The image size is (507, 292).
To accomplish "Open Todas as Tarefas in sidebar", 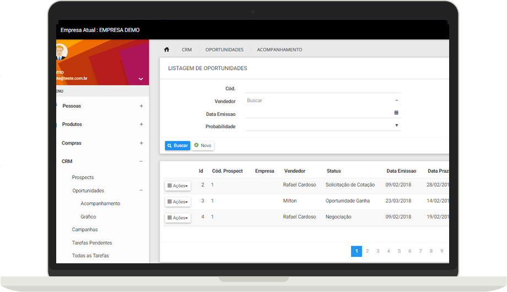I will [90, 256].
